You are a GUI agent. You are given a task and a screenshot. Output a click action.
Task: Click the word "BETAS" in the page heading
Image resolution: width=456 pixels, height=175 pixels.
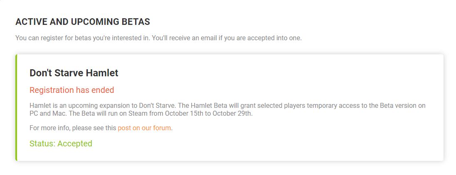(x=135, y=22)
